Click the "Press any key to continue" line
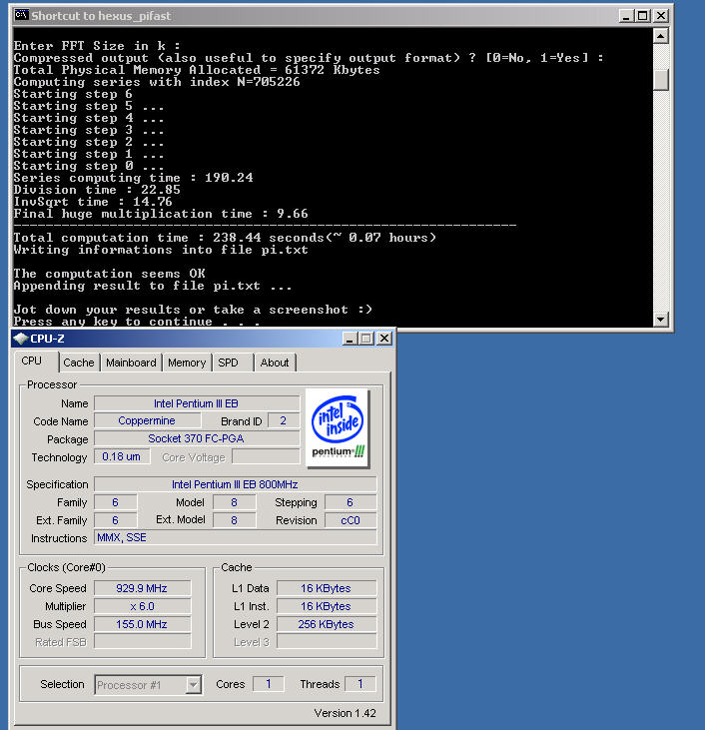Image resolution: width=705 pixels, height=730 pixels. (137, 322)
